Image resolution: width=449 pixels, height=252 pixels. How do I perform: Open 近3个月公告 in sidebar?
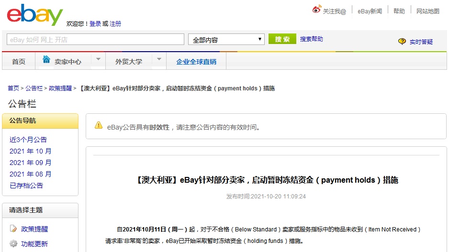point(28,140)
